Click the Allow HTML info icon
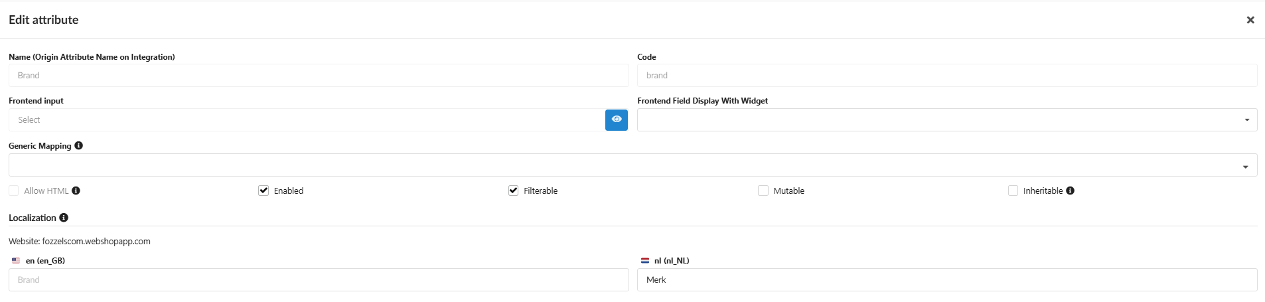 coord(76,190)
